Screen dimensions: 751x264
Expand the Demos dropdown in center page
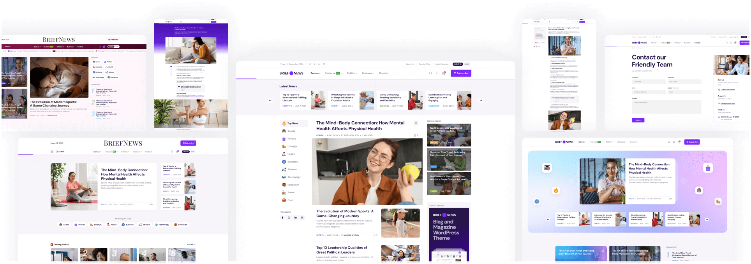click(x=316, y=73)
